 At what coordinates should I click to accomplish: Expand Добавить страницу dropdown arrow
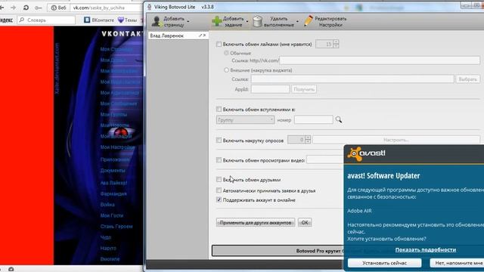(x=188, y=22)
